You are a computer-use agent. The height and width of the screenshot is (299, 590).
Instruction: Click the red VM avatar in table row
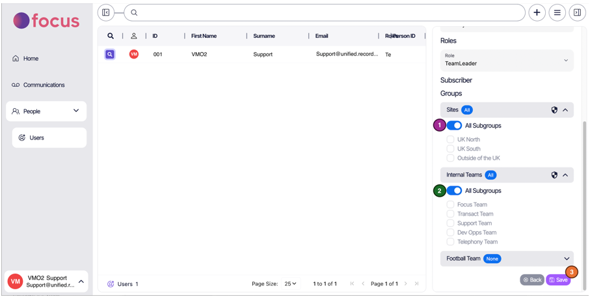pyautogui.click(x=134, y=55)
